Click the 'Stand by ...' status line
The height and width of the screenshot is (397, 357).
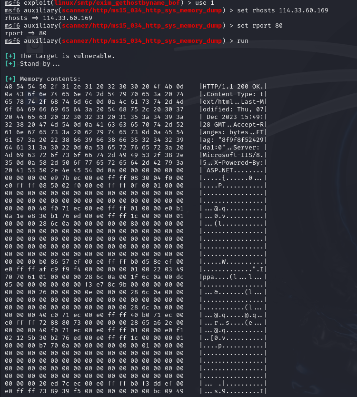tap(40, 64)
